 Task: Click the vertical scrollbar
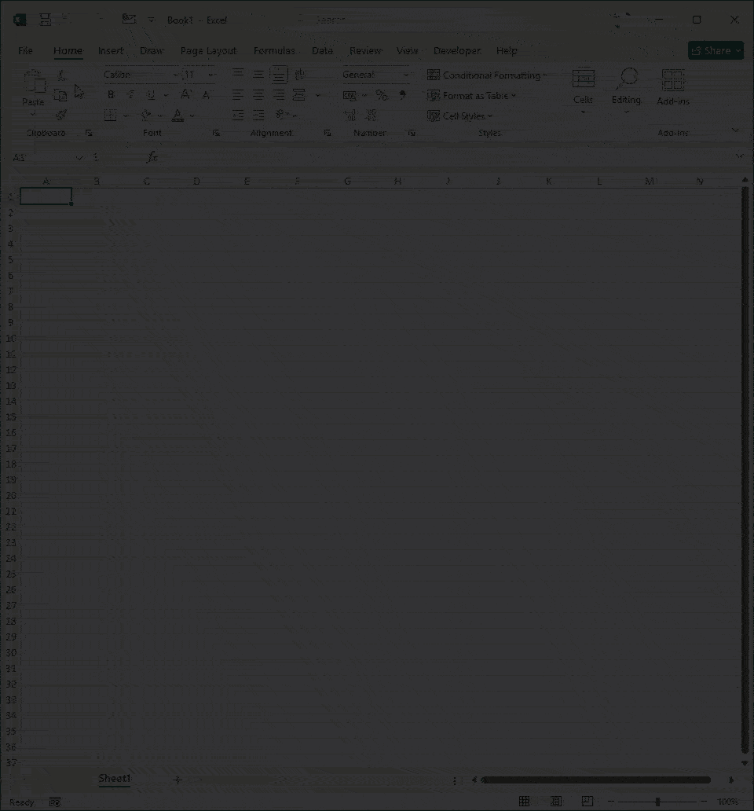pyautogui.click(x=745, y=471)
